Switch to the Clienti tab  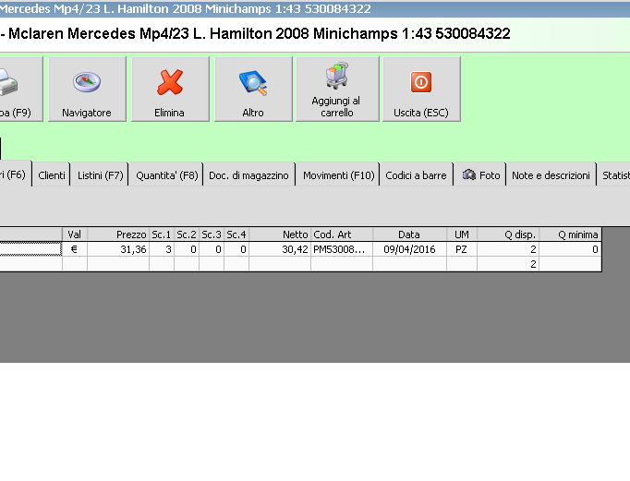click(x=52, y=175)
